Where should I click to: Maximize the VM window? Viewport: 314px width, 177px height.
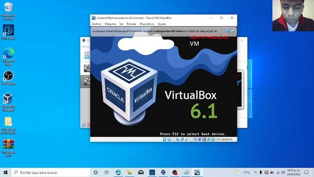tap(221, 18)
